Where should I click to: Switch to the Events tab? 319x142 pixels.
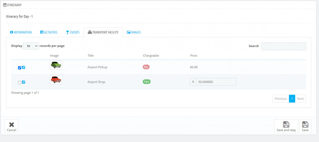tap(73, 32)
